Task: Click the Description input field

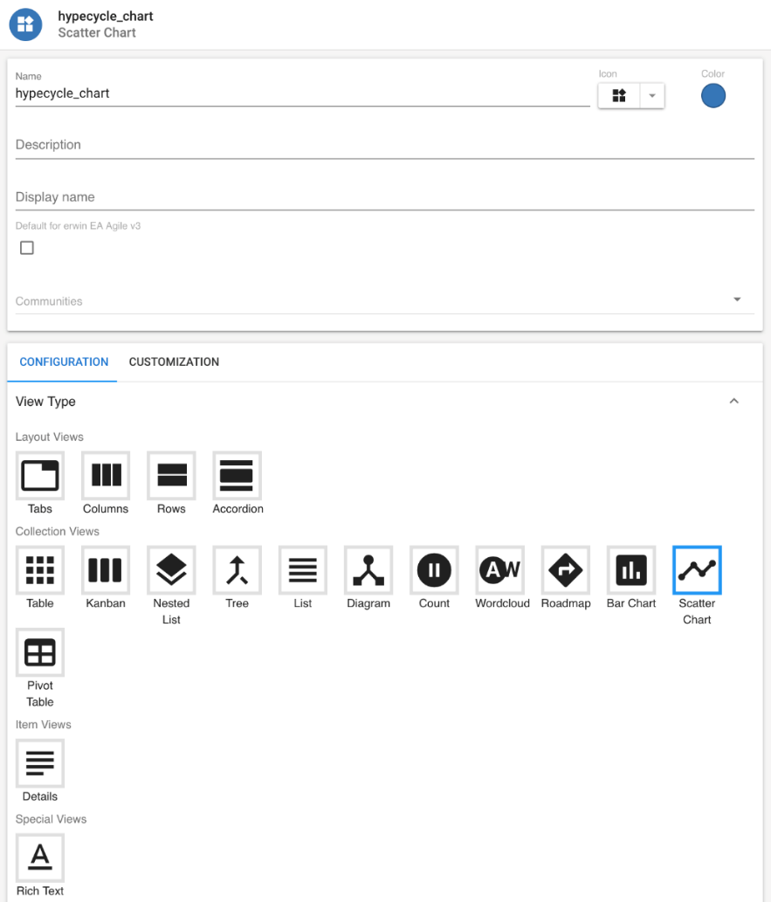Action: click(x=384, y=145)
